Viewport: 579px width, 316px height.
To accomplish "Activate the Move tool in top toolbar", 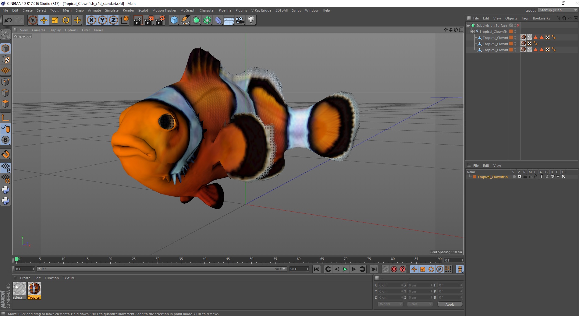I will (44, 20).
